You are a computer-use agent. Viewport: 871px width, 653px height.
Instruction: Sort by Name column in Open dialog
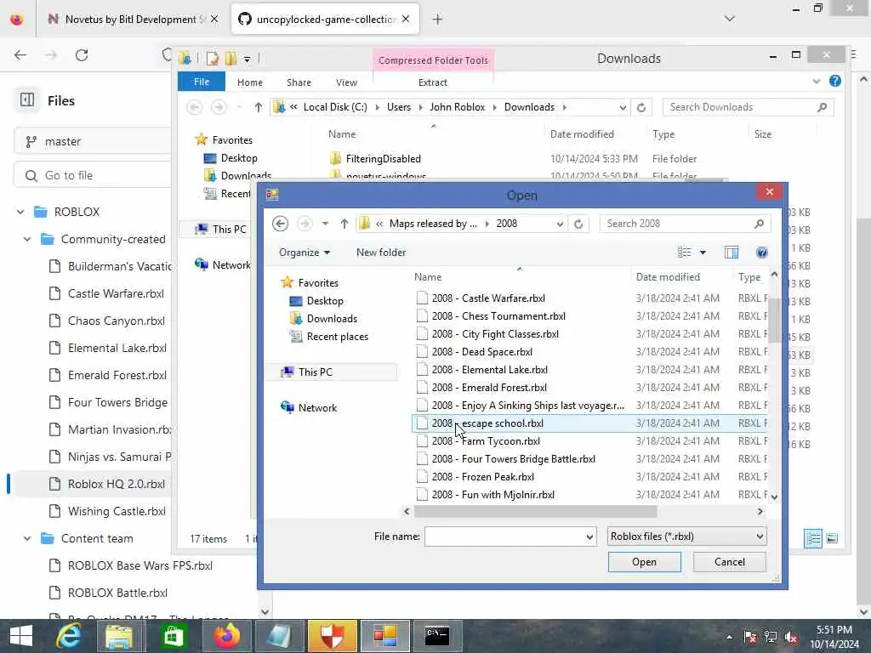428,277
